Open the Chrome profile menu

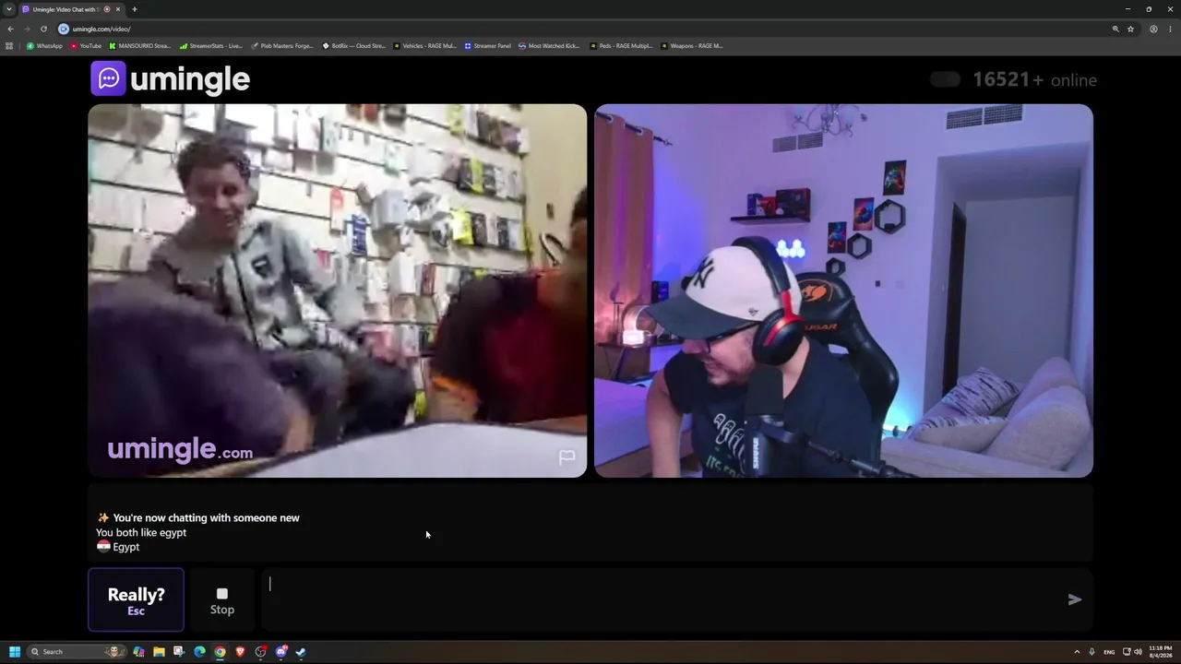pyautogui.click(x=1153, y=29)
